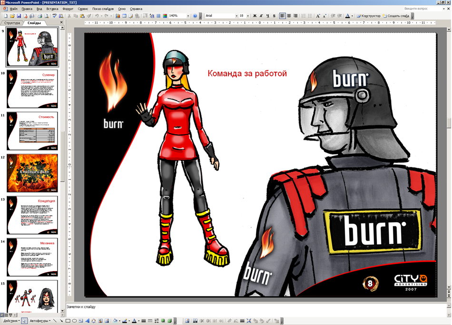Toggle Bold (Ж) formatting
This screenshot has height=325, width=452.
[255, 16]
